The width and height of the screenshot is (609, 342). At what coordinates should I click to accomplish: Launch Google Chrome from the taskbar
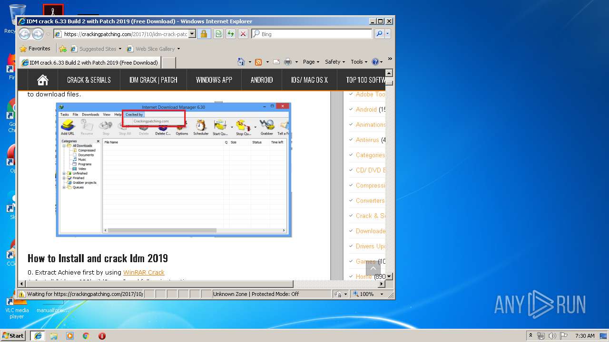point(86,336)
